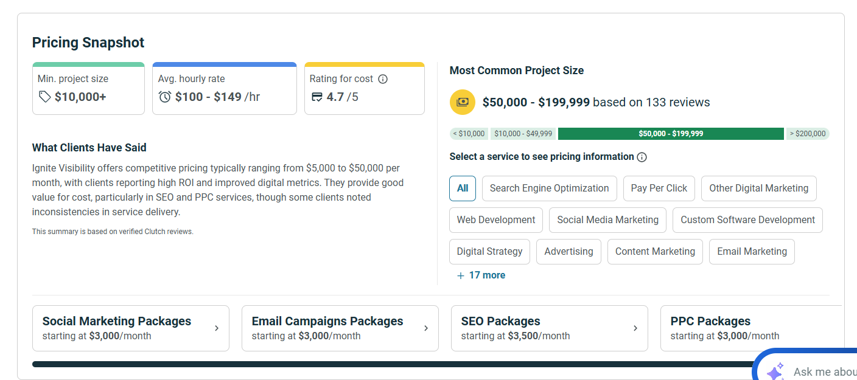Click the price tag icon by $10,000+

click(44, 97)
